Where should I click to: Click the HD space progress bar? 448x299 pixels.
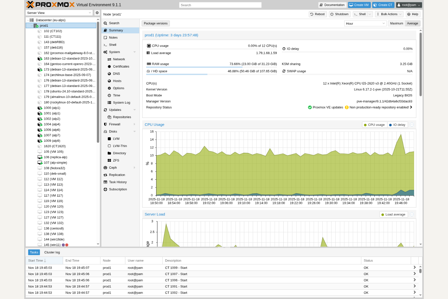coord(212,75)
